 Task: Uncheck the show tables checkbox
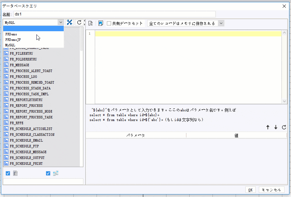point(8,173)
